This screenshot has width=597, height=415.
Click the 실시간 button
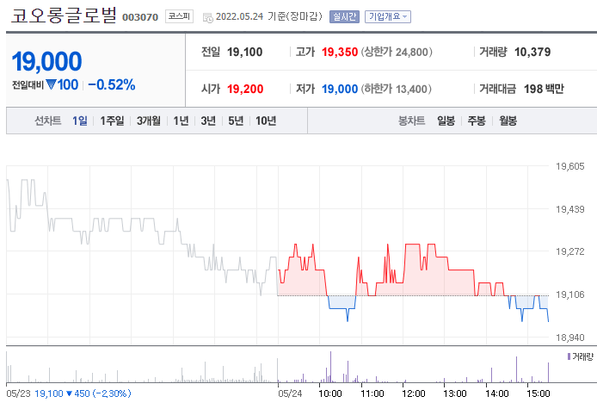[344, 16]
